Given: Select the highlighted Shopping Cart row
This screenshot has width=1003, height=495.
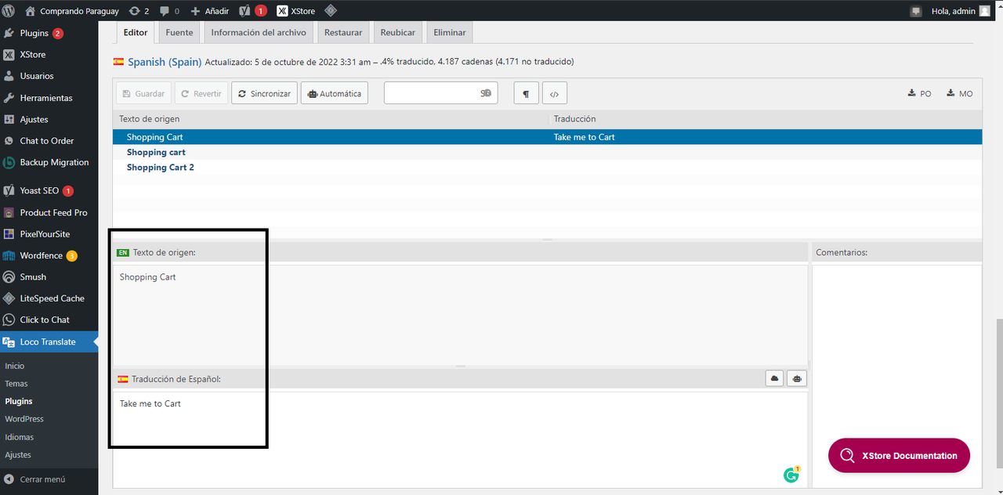Looking at the screenshot, I should pos(547,137).
